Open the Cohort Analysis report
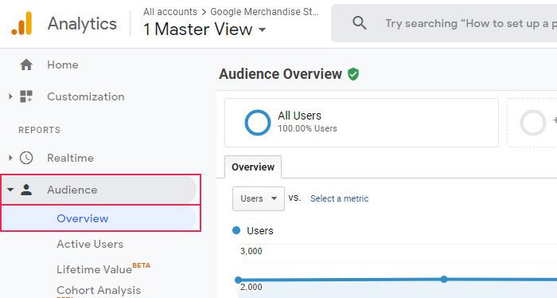The image size is (557, 298). click(99, 290)
